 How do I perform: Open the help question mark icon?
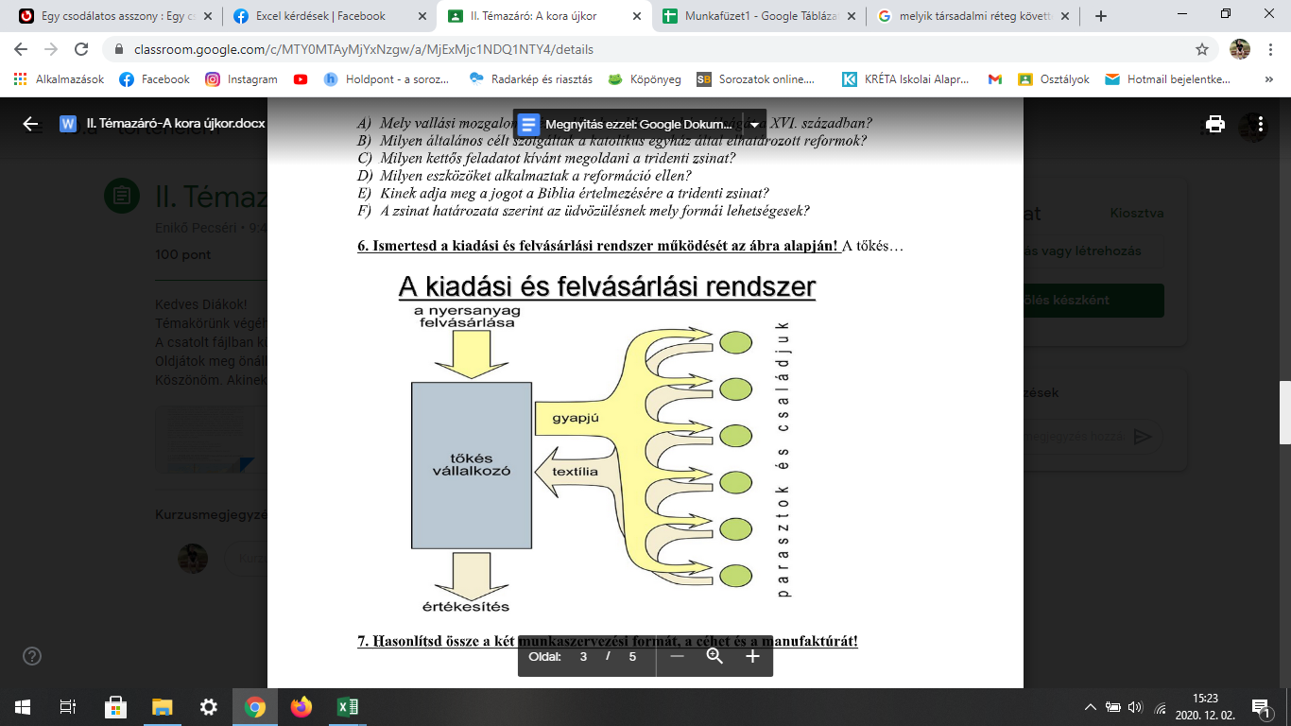pyautogui.click(x=32, y=656)
